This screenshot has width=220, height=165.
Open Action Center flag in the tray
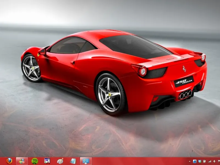tap(219, 161)
